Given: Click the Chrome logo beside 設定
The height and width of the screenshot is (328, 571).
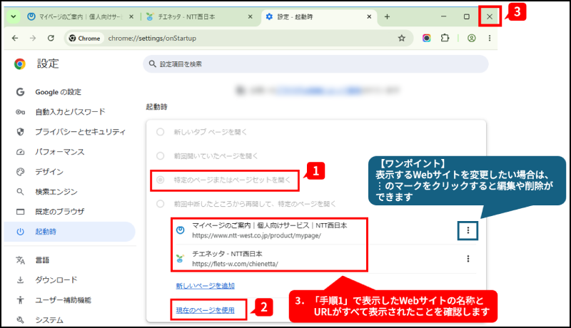Looking at the screenshot, I should pyautogui.click(x=20, y=64).
